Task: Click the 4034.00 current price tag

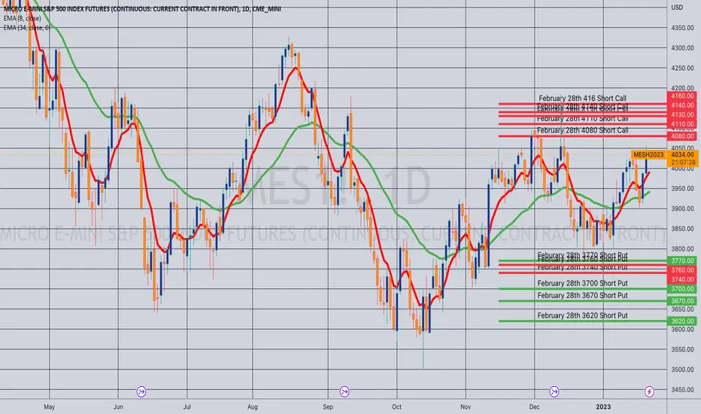Action: pos(683,155)
